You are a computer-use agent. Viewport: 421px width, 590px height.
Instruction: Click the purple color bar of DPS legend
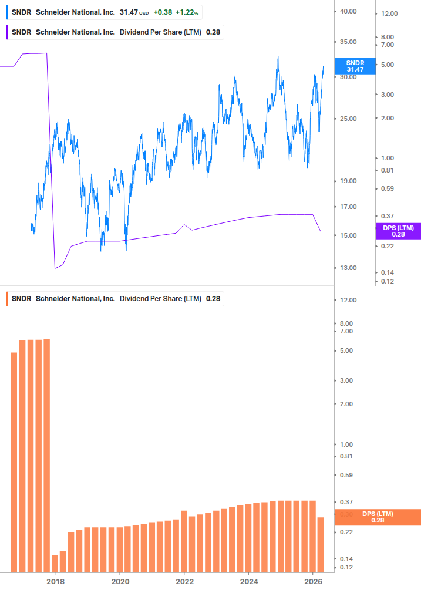(7, 32)
